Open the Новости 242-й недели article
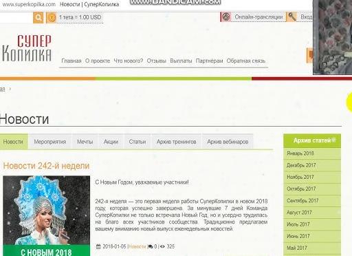 tap(46, 166)
